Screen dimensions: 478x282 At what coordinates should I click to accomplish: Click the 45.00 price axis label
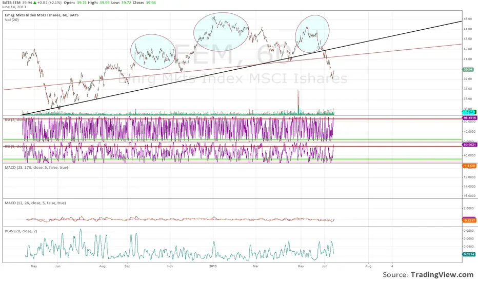pyautogui.click(x=468, y=19)
